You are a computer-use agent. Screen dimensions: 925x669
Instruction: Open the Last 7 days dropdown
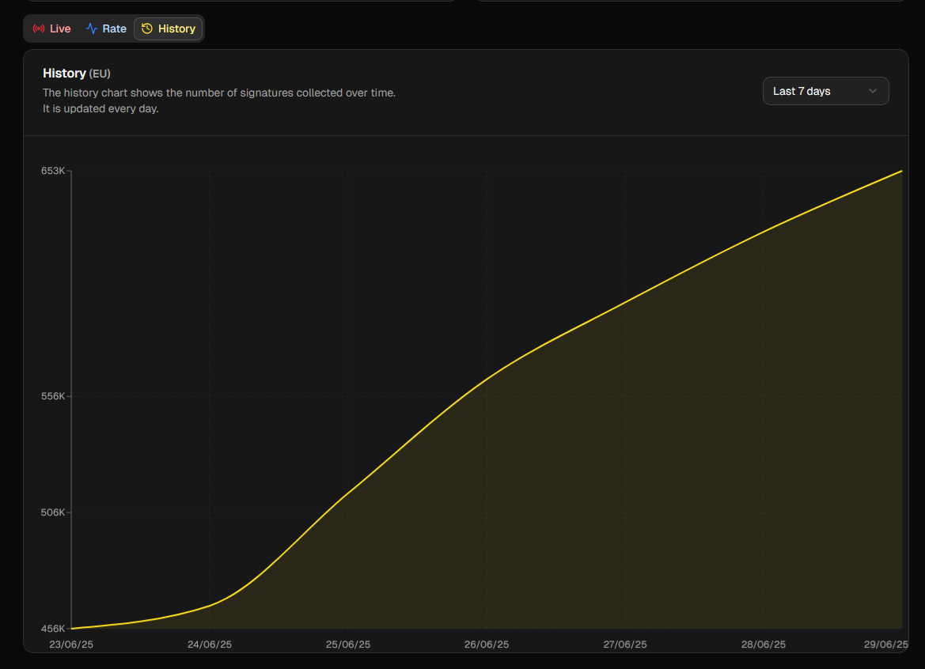coord(825,92)
